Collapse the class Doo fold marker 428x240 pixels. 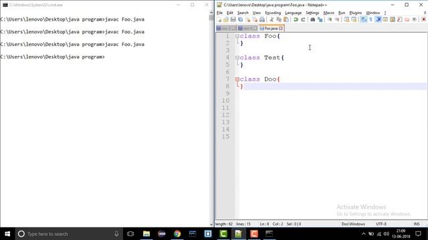pos(237,79)
